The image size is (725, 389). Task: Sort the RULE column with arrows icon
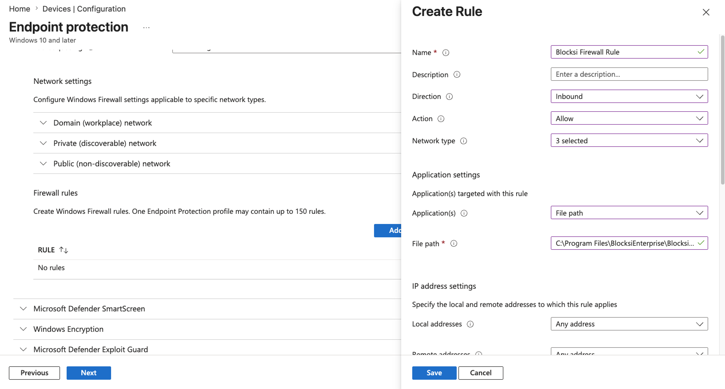(64, 250)
